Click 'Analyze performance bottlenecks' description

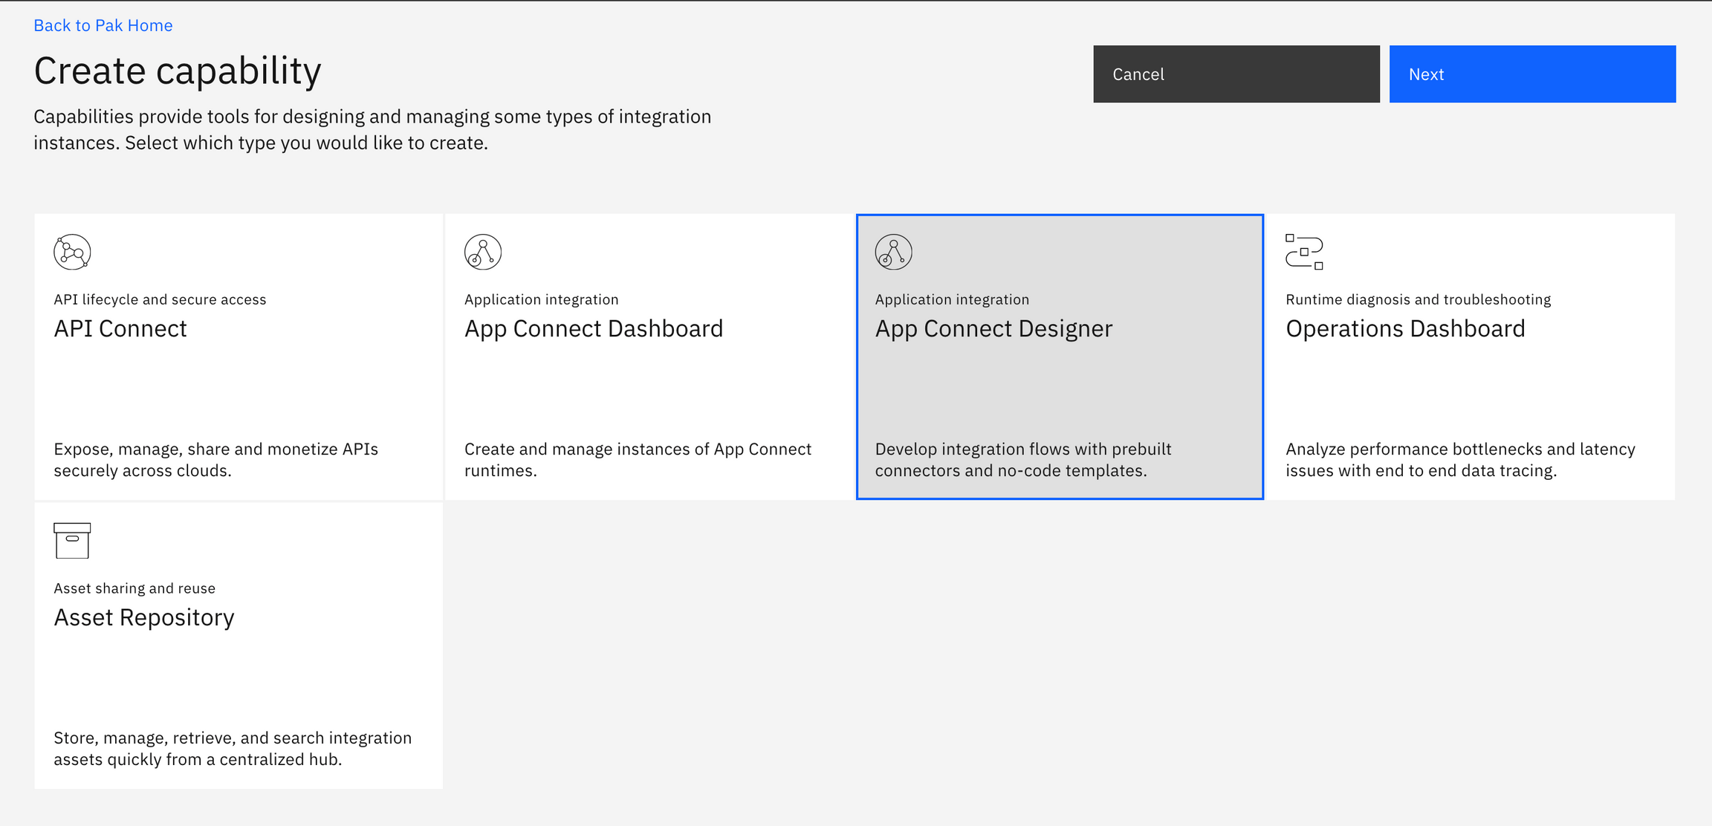[x=1461, y=460]
